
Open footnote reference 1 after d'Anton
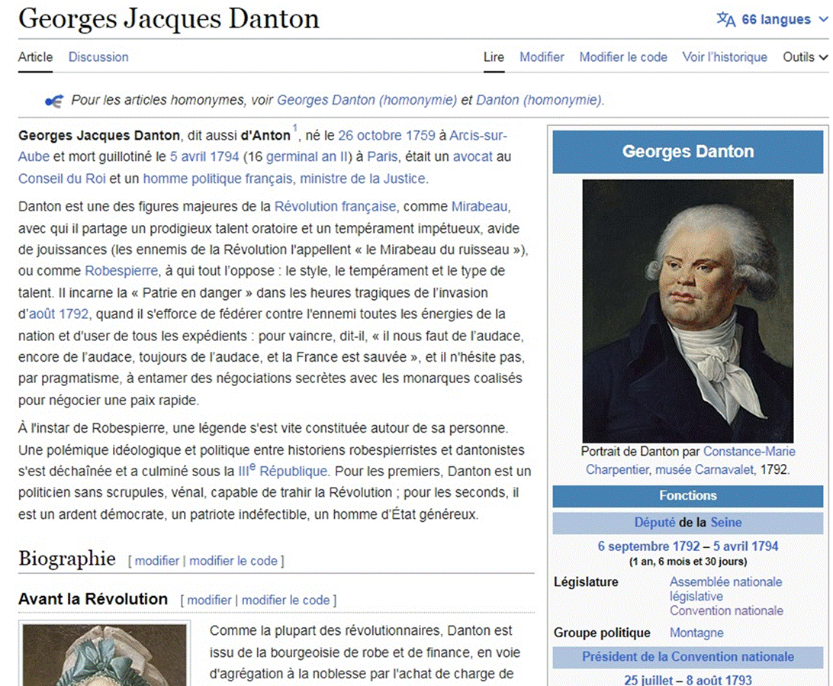(x=295, y=128)
